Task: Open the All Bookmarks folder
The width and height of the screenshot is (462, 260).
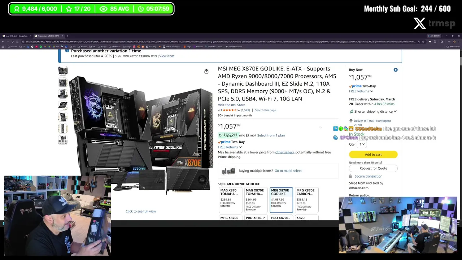Action: (x=453, y=47)
